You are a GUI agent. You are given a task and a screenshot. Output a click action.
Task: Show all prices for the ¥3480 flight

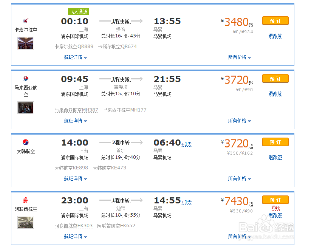point(240,57)
